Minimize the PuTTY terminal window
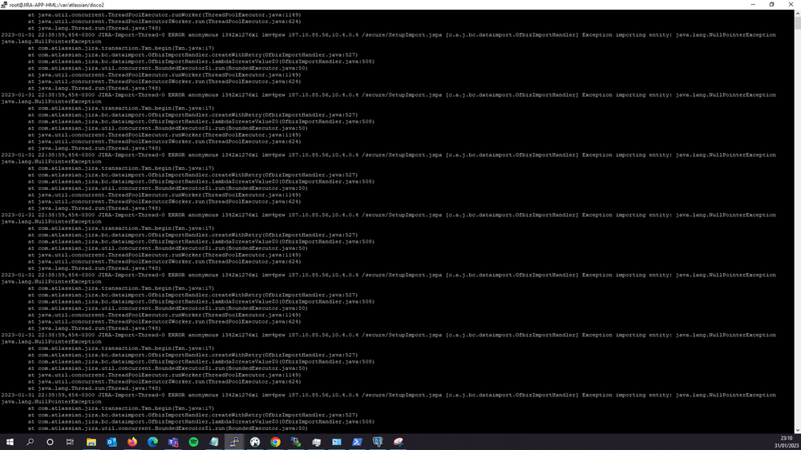 click(x=753, y=5)
